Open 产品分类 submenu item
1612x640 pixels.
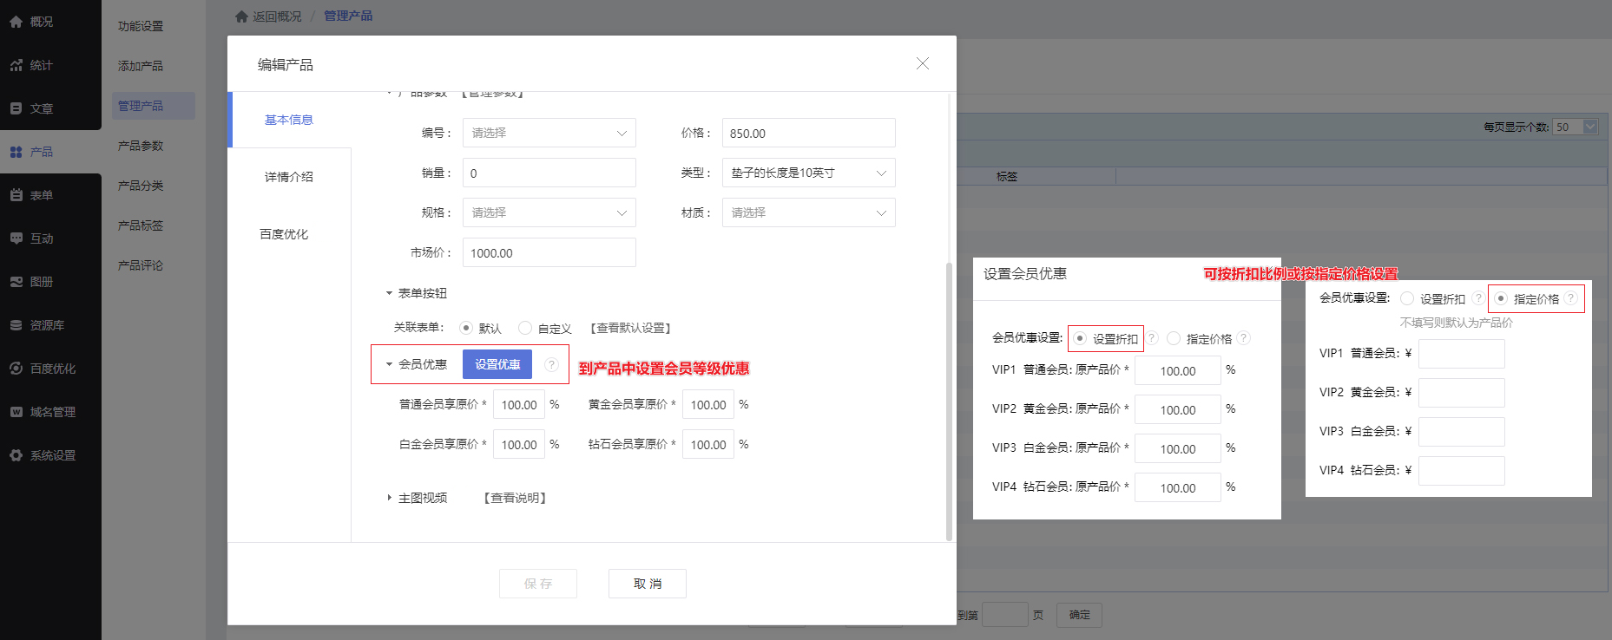coord(141,186)
